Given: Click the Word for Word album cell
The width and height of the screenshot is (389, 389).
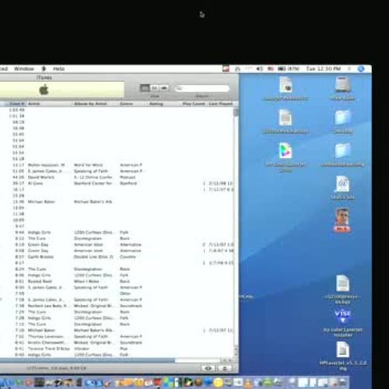Looking at the screenshot, I should click(x=89, y=165).
